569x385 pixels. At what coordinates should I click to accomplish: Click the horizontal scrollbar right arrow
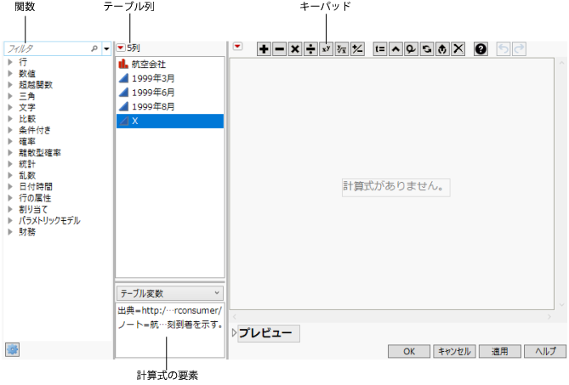tap(549, 317)
